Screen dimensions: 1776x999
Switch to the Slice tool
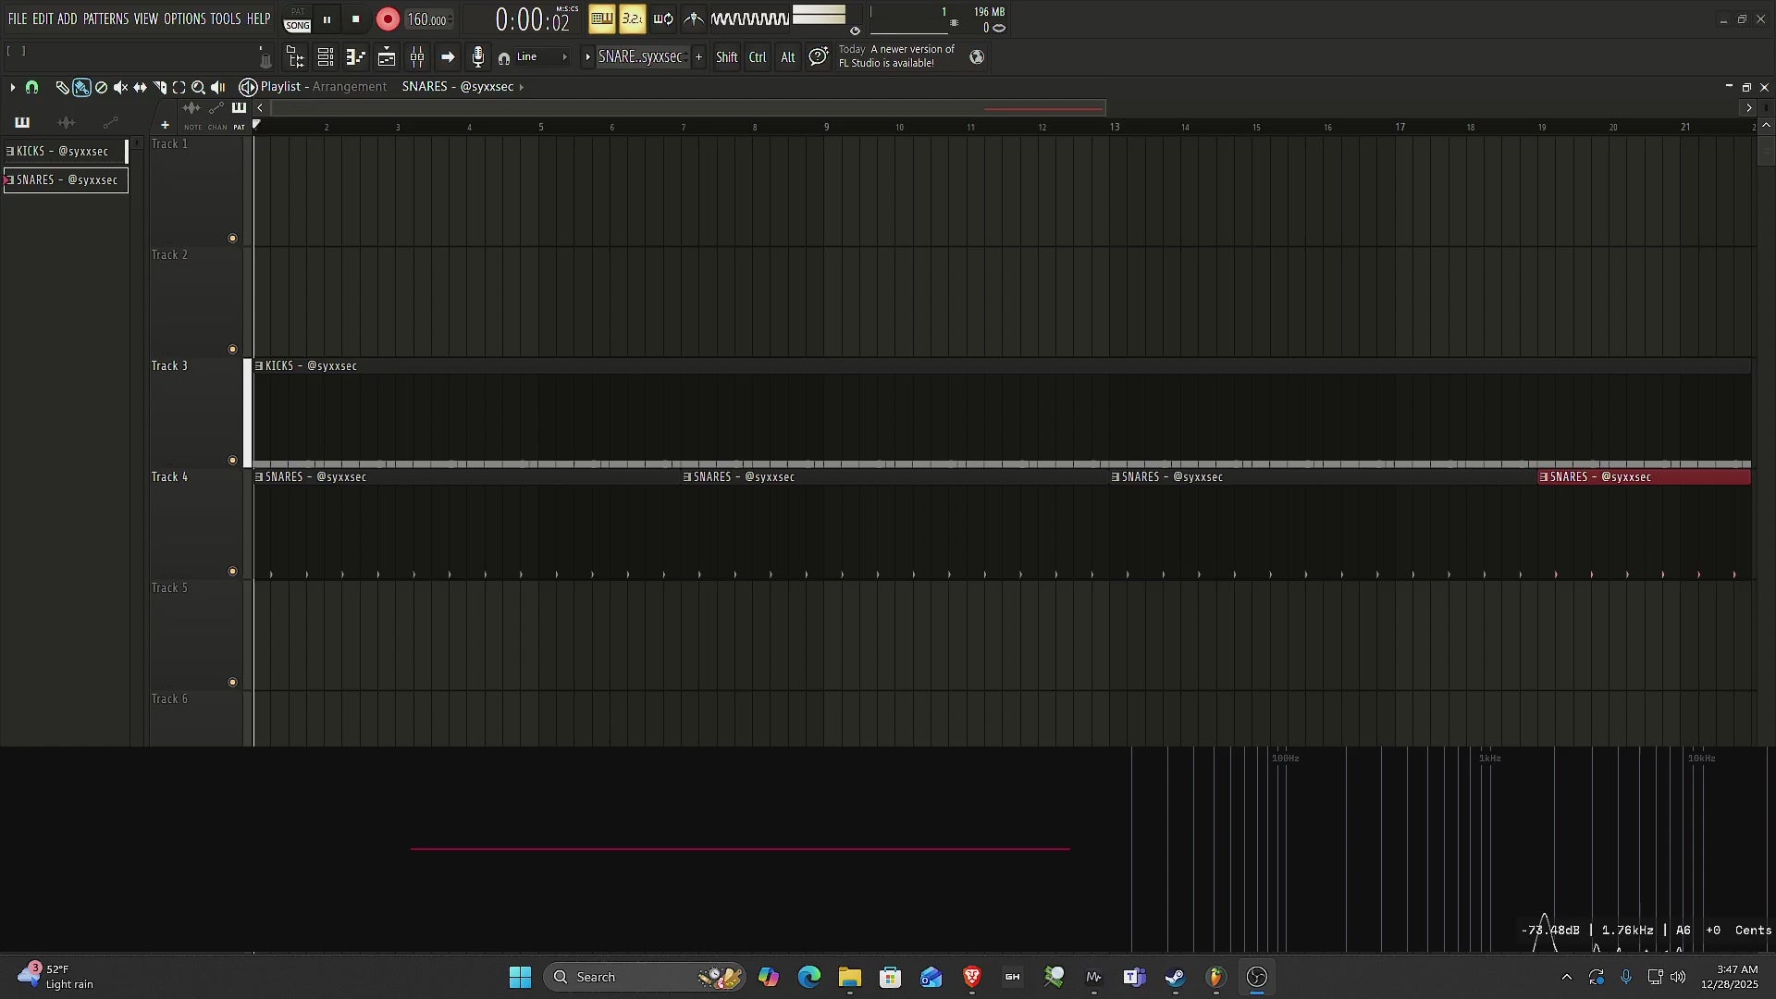161,87
